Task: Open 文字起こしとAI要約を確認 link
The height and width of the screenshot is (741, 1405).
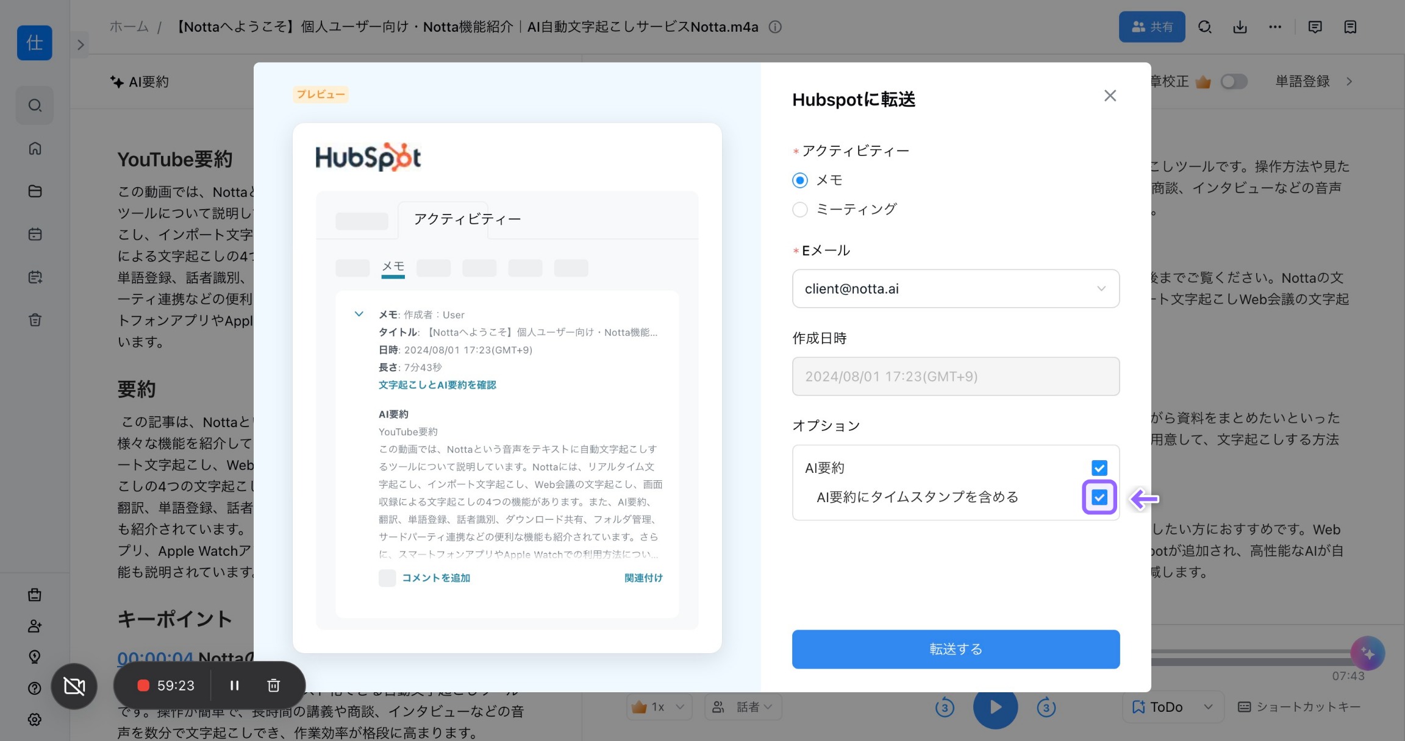Action: [x=437, y=385]
